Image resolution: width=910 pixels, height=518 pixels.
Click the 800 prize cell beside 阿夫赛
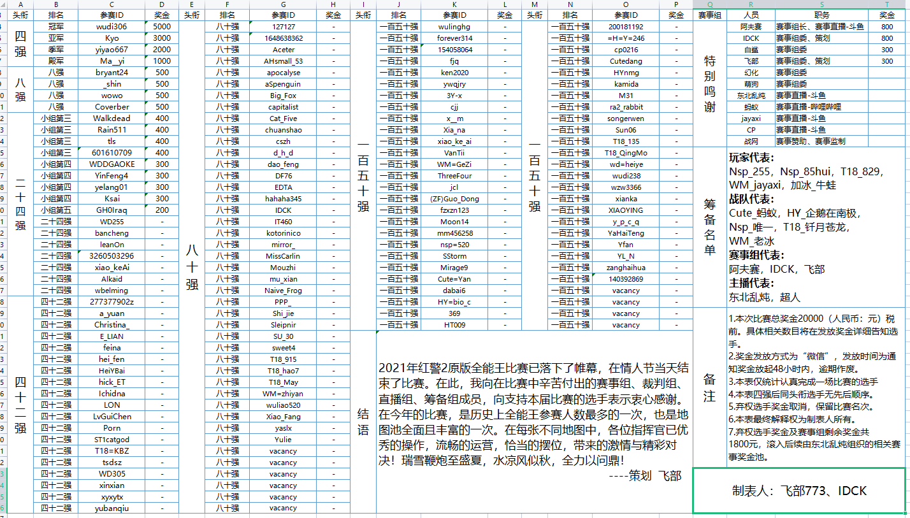886,26
